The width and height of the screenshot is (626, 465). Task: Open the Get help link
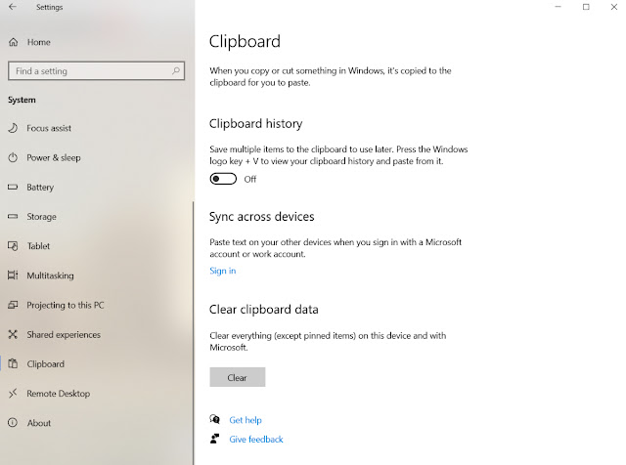click(246, 420)
